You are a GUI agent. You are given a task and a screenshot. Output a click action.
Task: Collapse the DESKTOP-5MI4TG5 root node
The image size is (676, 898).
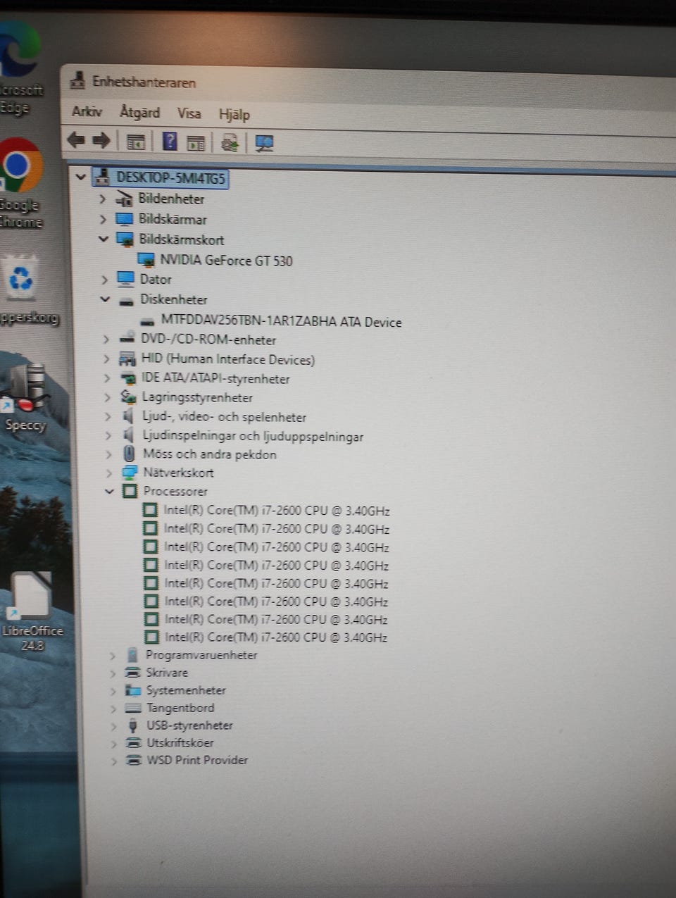80,177
